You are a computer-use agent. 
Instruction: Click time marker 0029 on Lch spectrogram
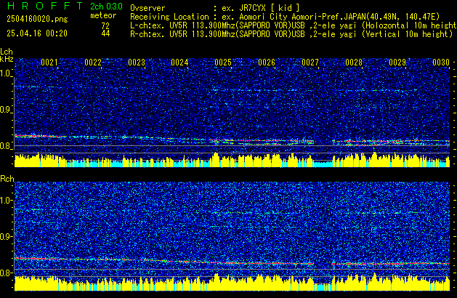397,63
